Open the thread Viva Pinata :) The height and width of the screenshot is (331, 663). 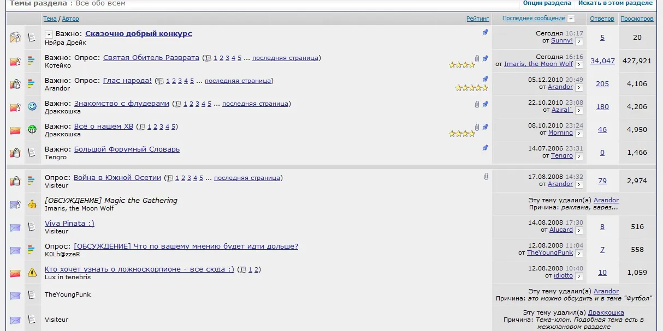[69, 224]
